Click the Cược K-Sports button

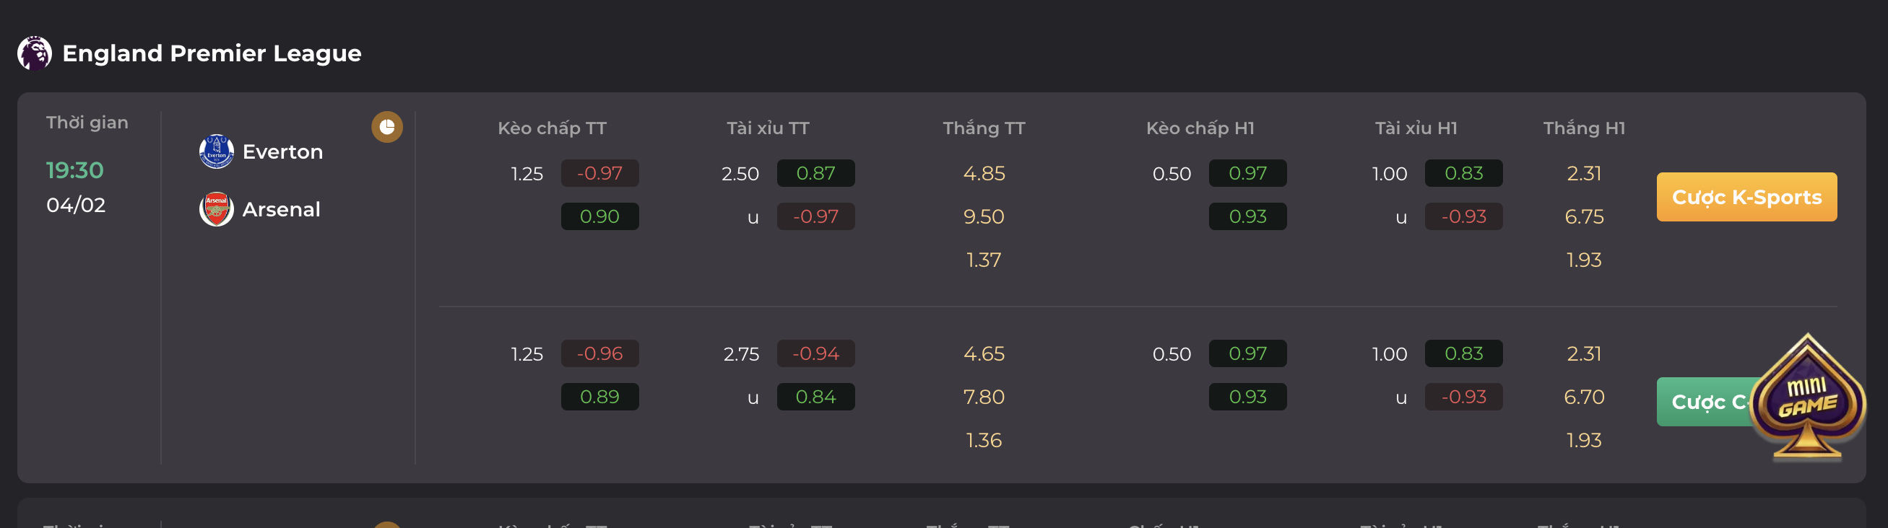pos(1746,197)
